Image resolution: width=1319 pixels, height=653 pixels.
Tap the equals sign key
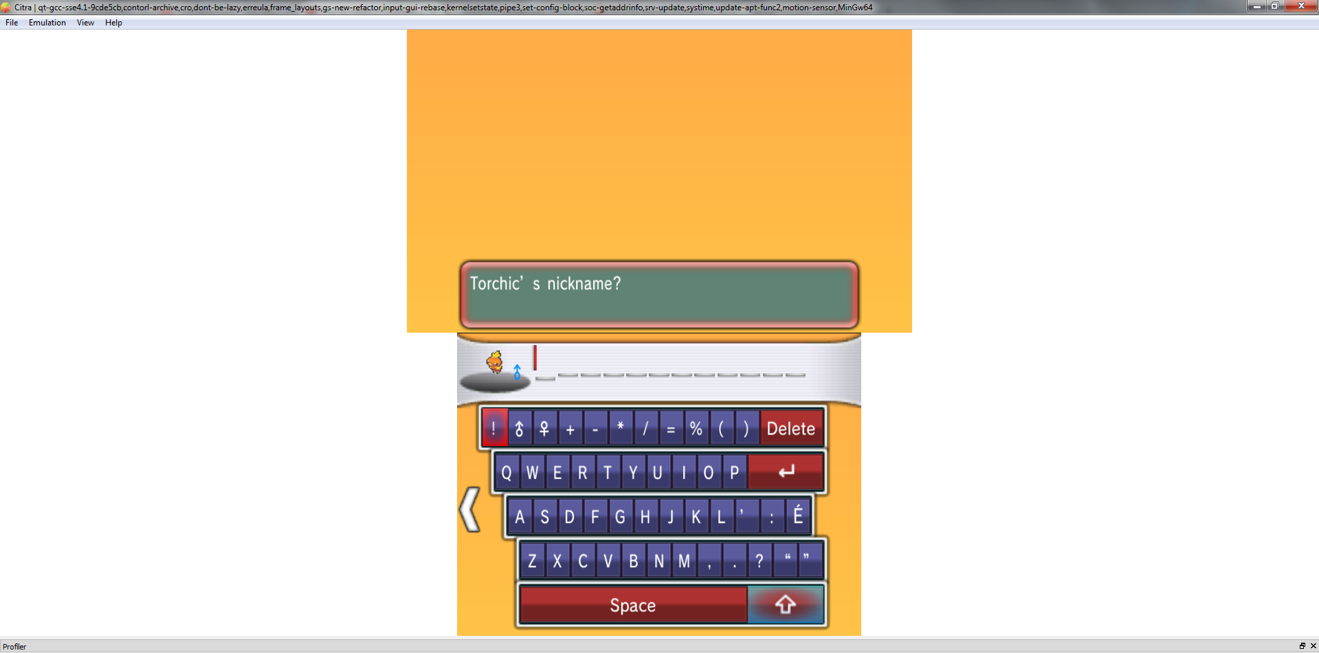(x=671, y=429)
